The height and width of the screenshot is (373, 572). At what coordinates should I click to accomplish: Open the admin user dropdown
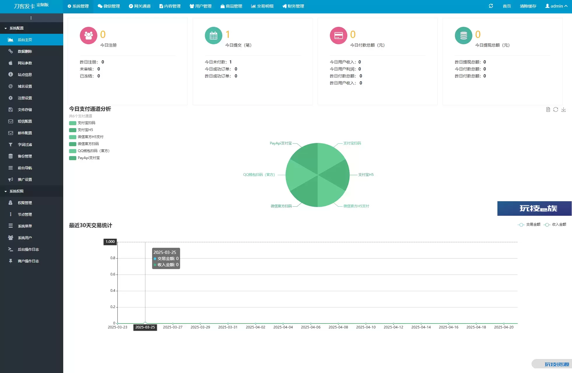tap(556, 6)
